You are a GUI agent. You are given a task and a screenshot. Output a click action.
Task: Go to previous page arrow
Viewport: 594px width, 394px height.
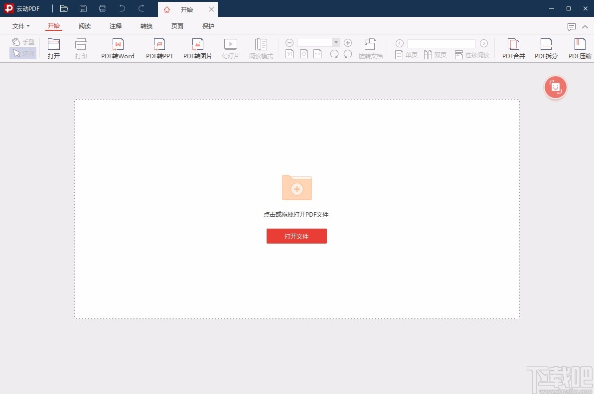tap(399, 43)
